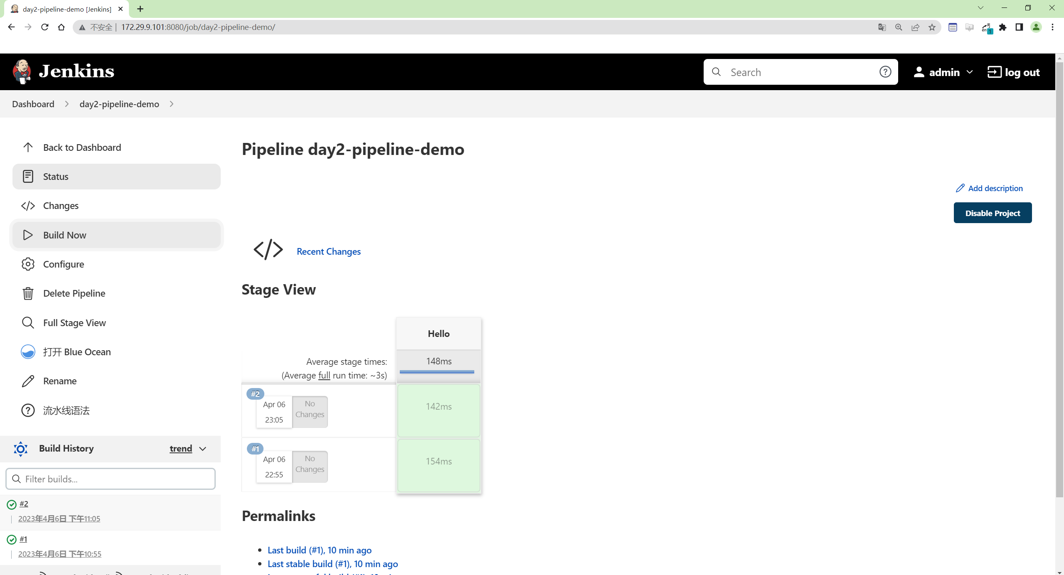Select the day2-pipeline-demo browser tab
The width and height of the screenshot is (1064, 575).
(x=66, y=9)
